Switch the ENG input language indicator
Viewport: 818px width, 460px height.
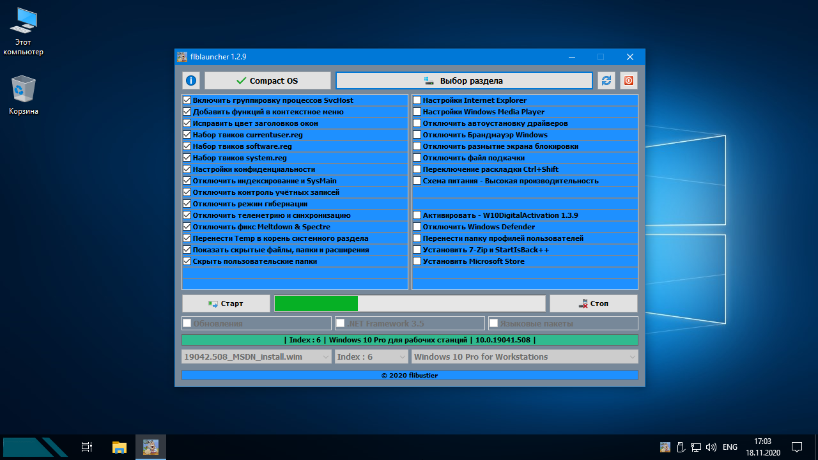tap(730, 447)
